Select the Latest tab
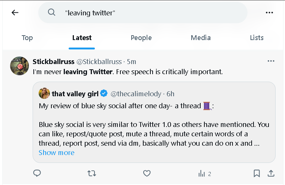 (82, 38)
